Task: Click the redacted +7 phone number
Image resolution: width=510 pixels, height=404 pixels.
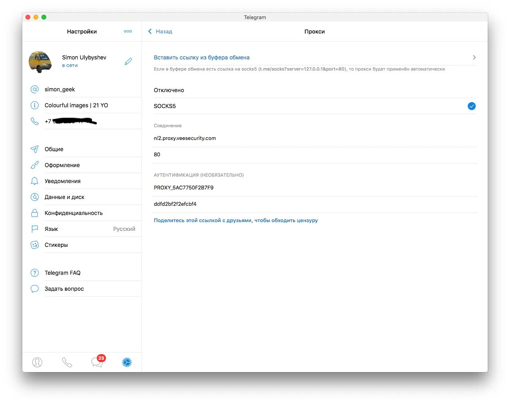Action: pyautogui.click(x=71, y=121)
